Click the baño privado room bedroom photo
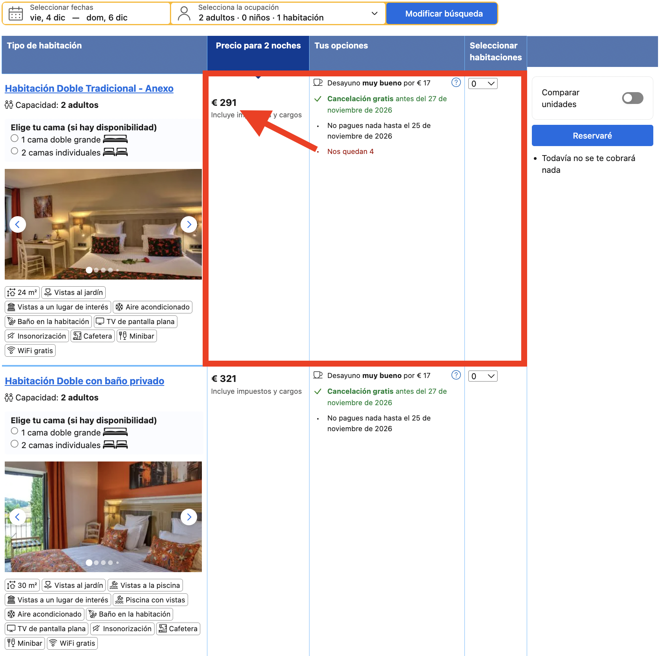 click(x=103, y=517)
